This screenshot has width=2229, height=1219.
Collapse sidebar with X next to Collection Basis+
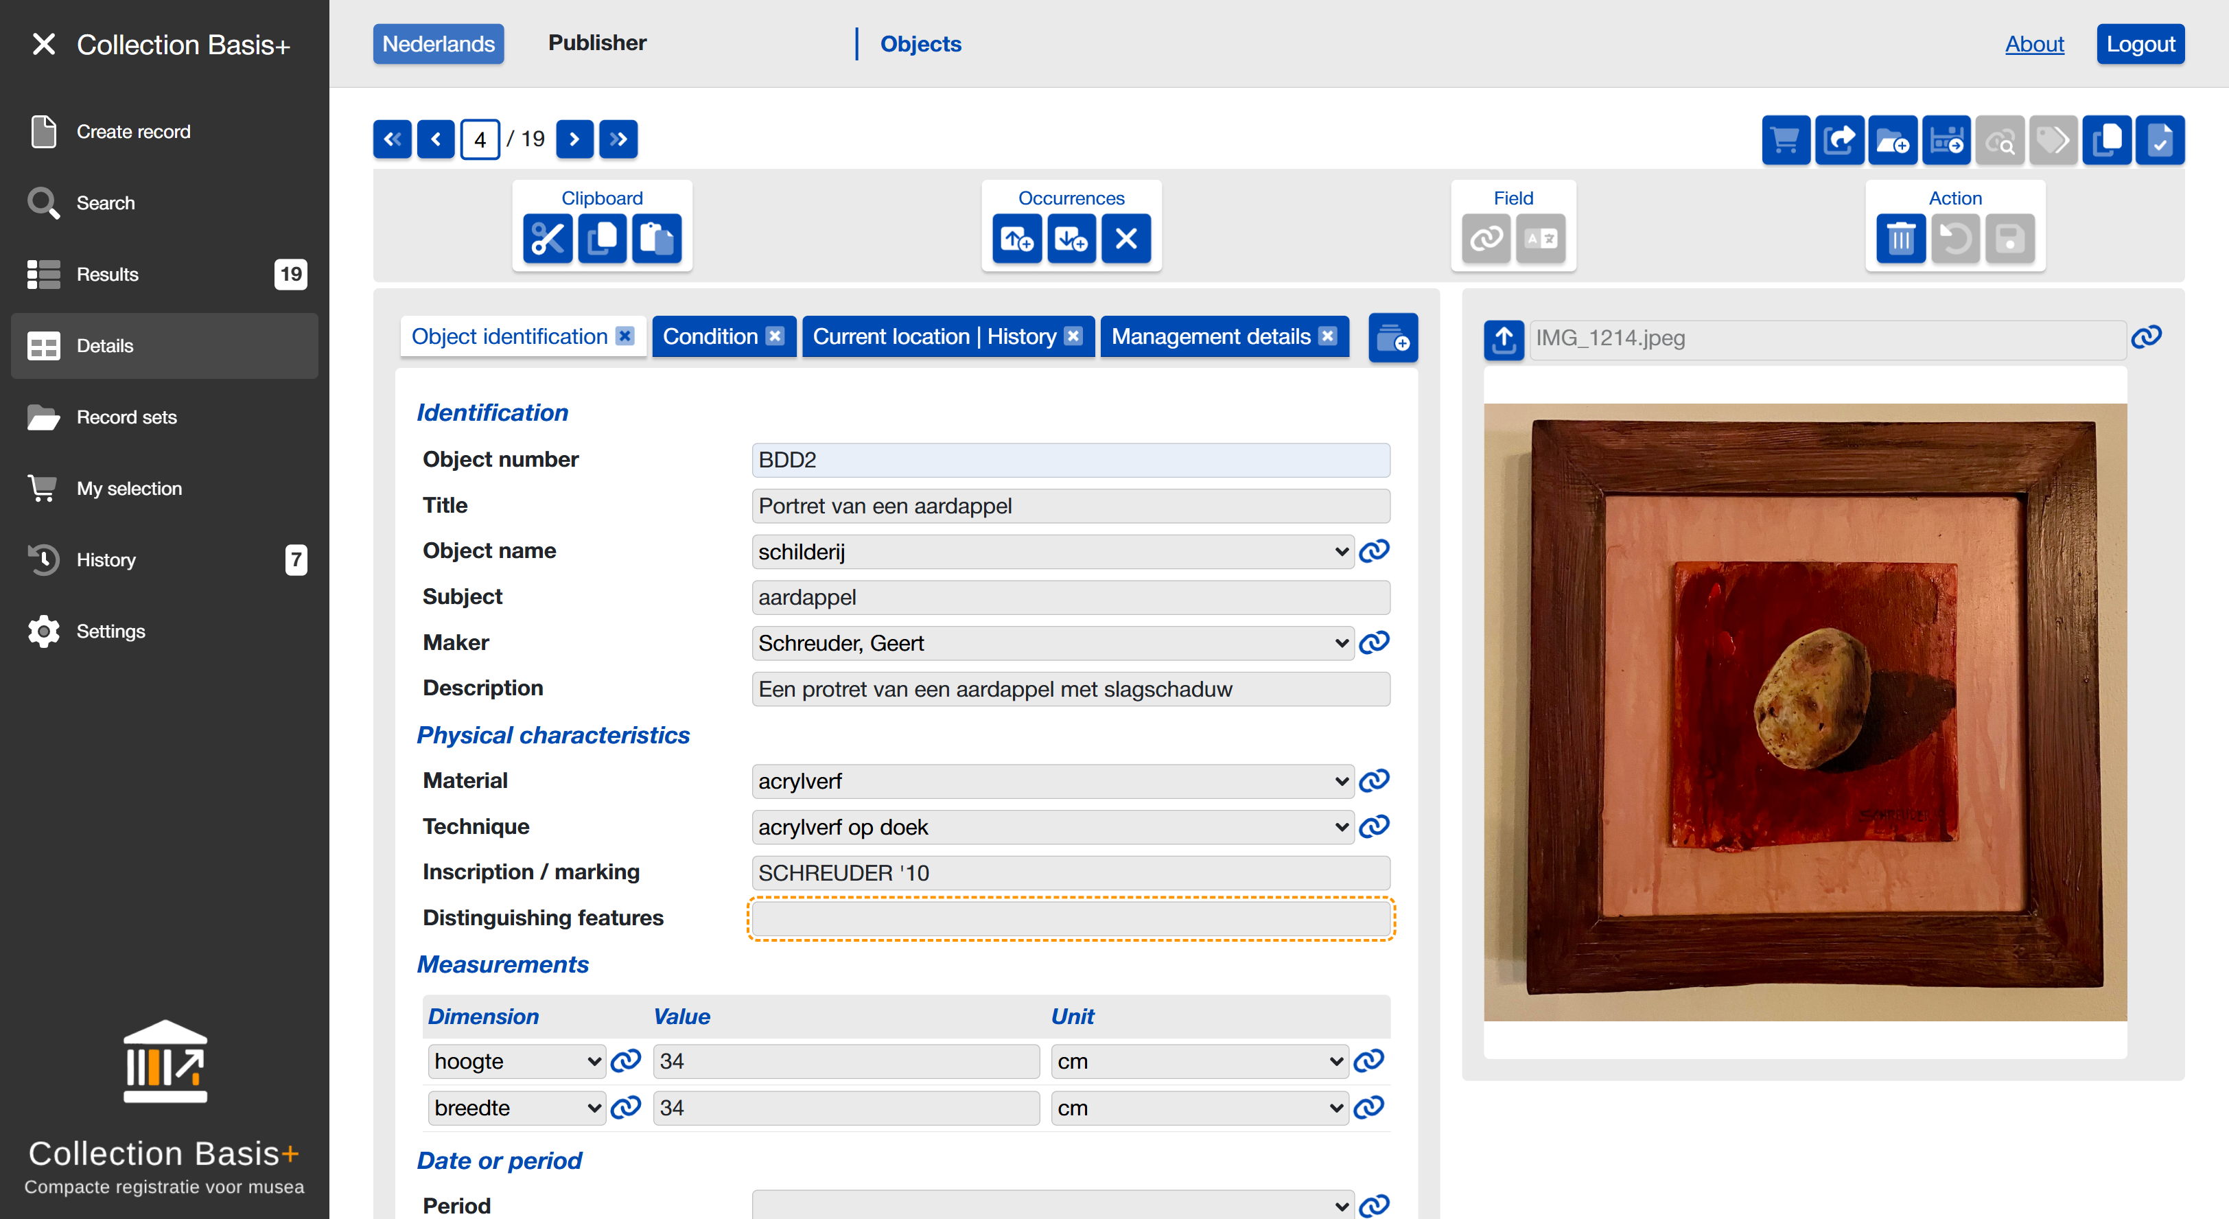(x=43, y=44)
